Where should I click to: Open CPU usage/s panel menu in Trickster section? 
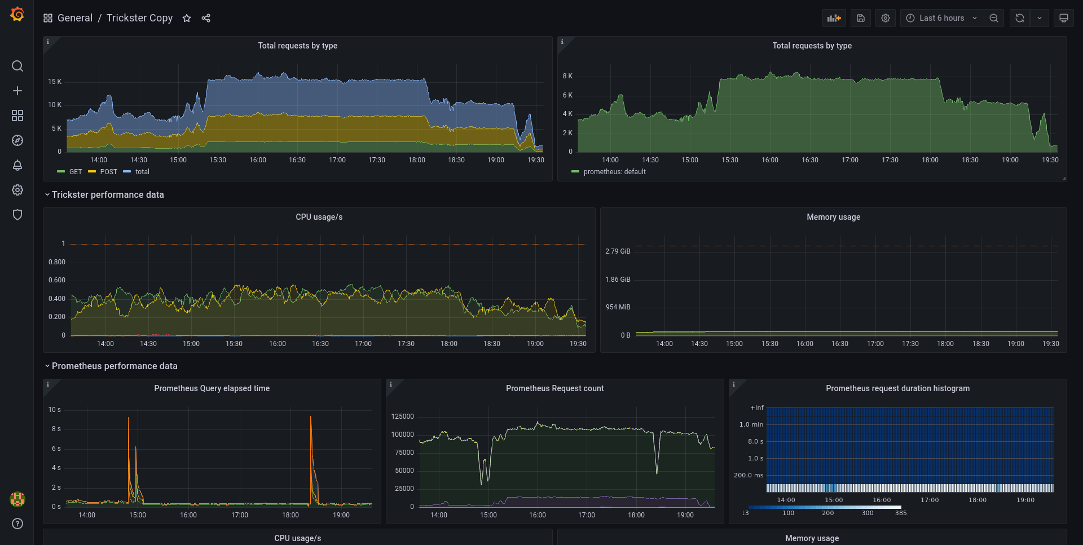pyautogui.click(x=319, y=217)
